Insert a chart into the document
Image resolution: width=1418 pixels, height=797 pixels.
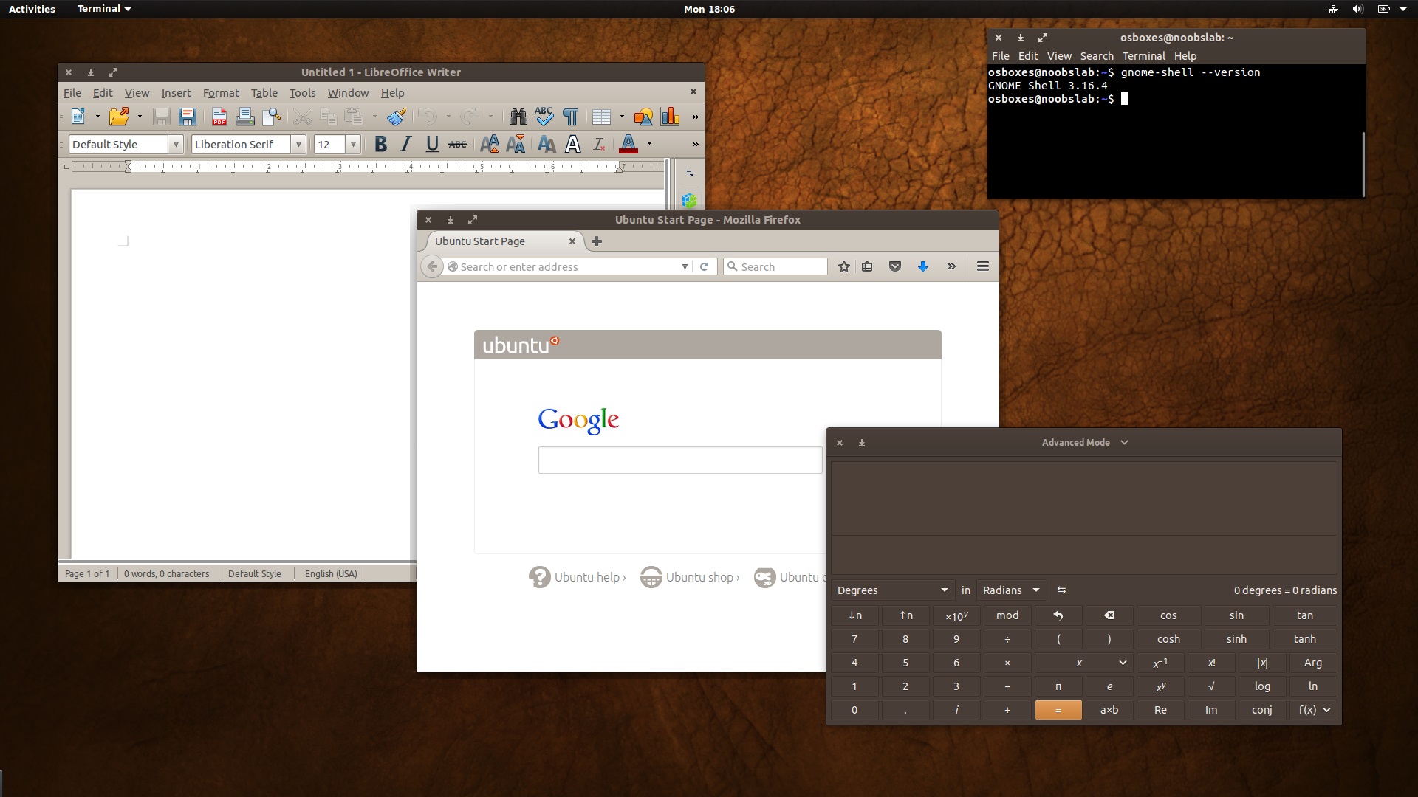[x=669, y=117]
